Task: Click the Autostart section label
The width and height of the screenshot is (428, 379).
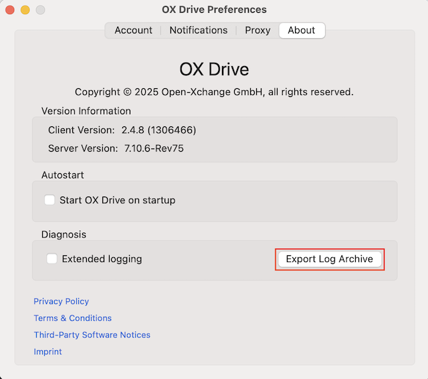Action: click(62, 175)
